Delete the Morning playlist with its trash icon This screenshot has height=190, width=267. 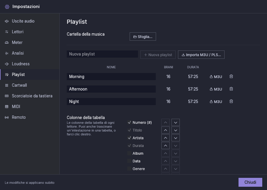click(231, 77)
